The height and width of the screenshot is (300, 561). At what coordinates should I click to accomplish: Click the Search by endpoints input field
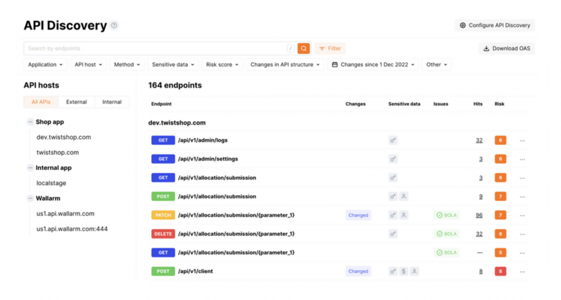point(156,49)
